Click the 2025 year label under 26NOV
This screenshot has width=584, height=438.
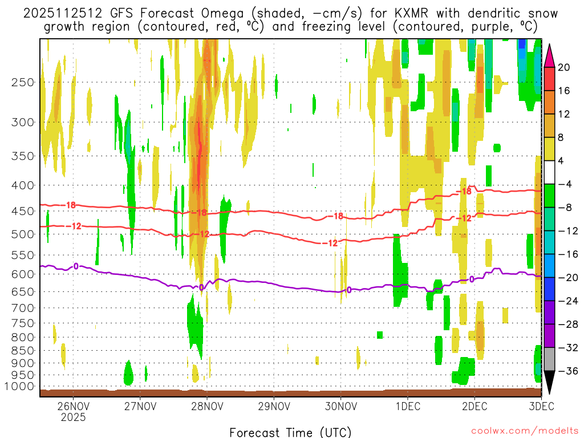coord(74,417)
